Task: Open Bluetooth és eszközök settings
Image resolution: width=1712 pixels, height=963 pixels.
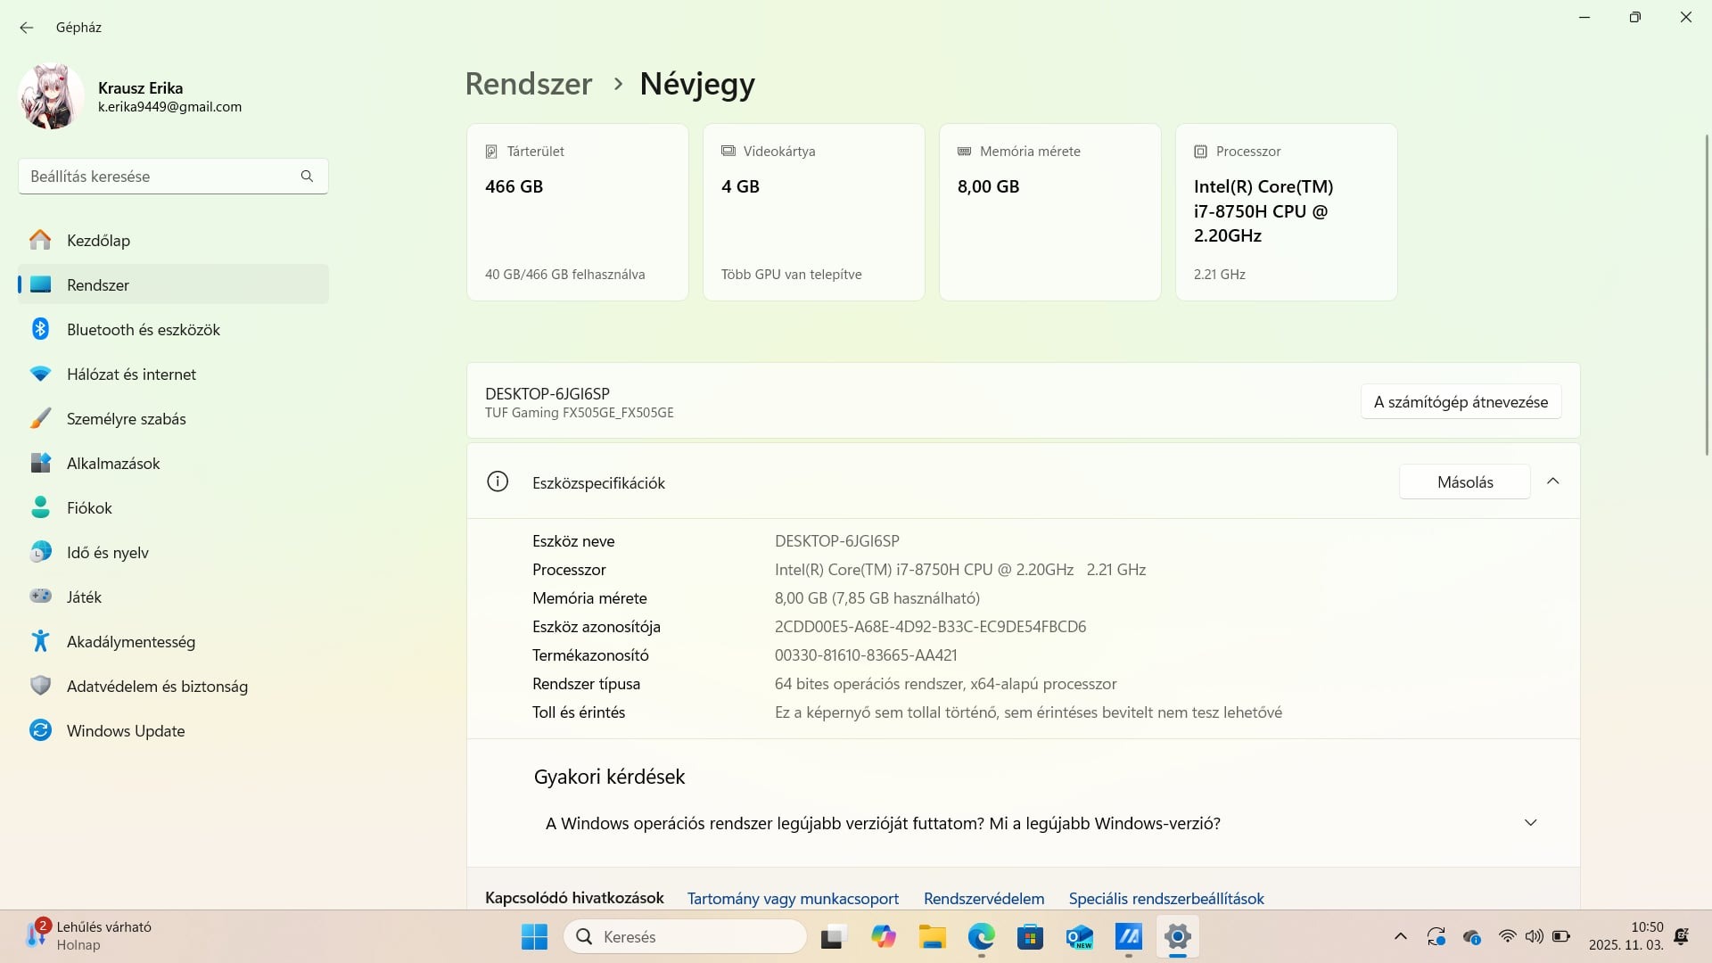Action: coord(143,330)
